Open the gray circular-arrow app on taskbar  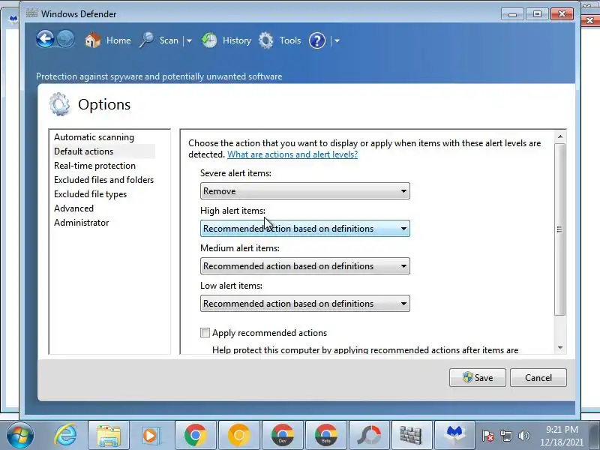tap(370, 436)
